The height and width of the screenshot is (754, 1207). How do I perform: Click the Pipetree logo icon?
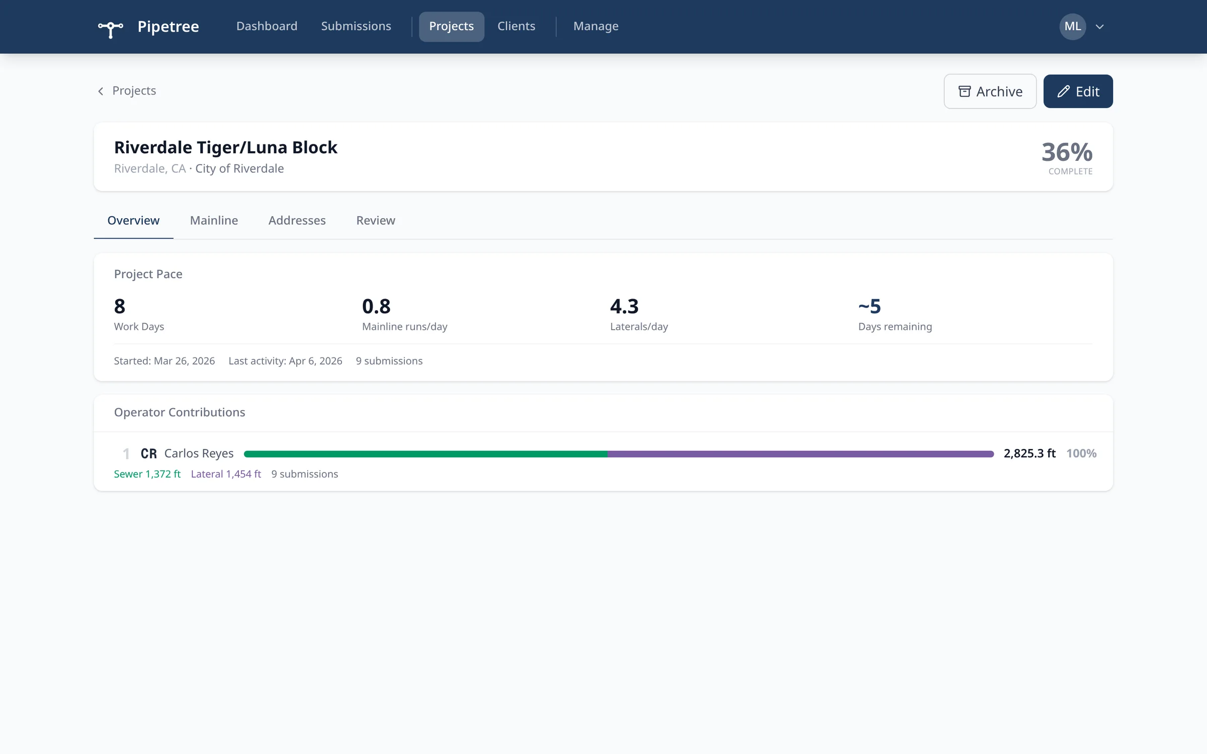tap(111, 28)
